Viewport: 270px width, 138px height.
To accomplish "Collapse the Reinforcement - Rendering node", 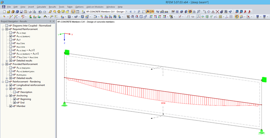I will [3, 82].
